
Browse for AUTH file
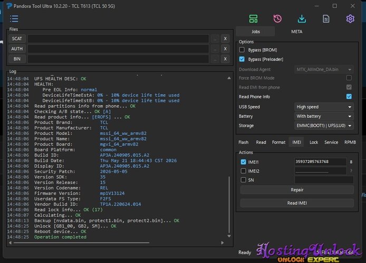(x=215, y=48)
